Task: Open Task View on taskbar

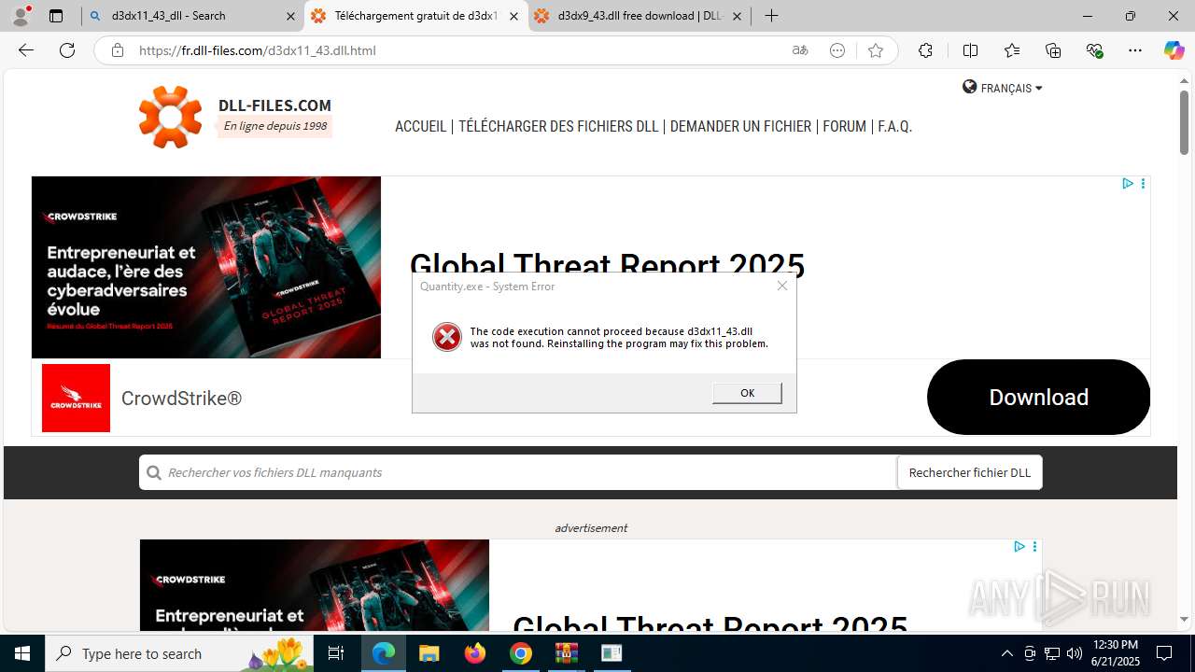Action: 336,653
